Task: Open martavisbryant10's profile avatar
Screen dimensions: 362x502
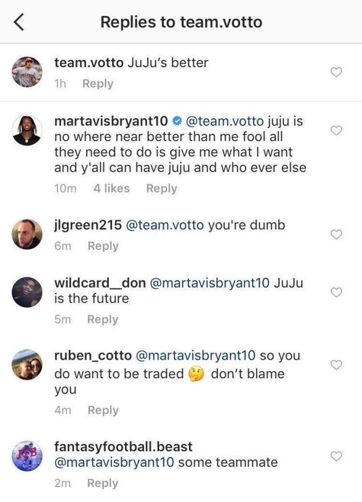Action: click(x=27, y=131)
